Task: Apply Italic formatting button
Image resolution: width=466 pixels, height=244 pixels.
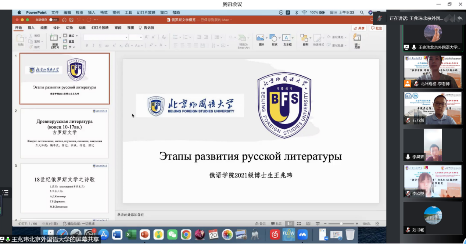Action: coord(93,46)
